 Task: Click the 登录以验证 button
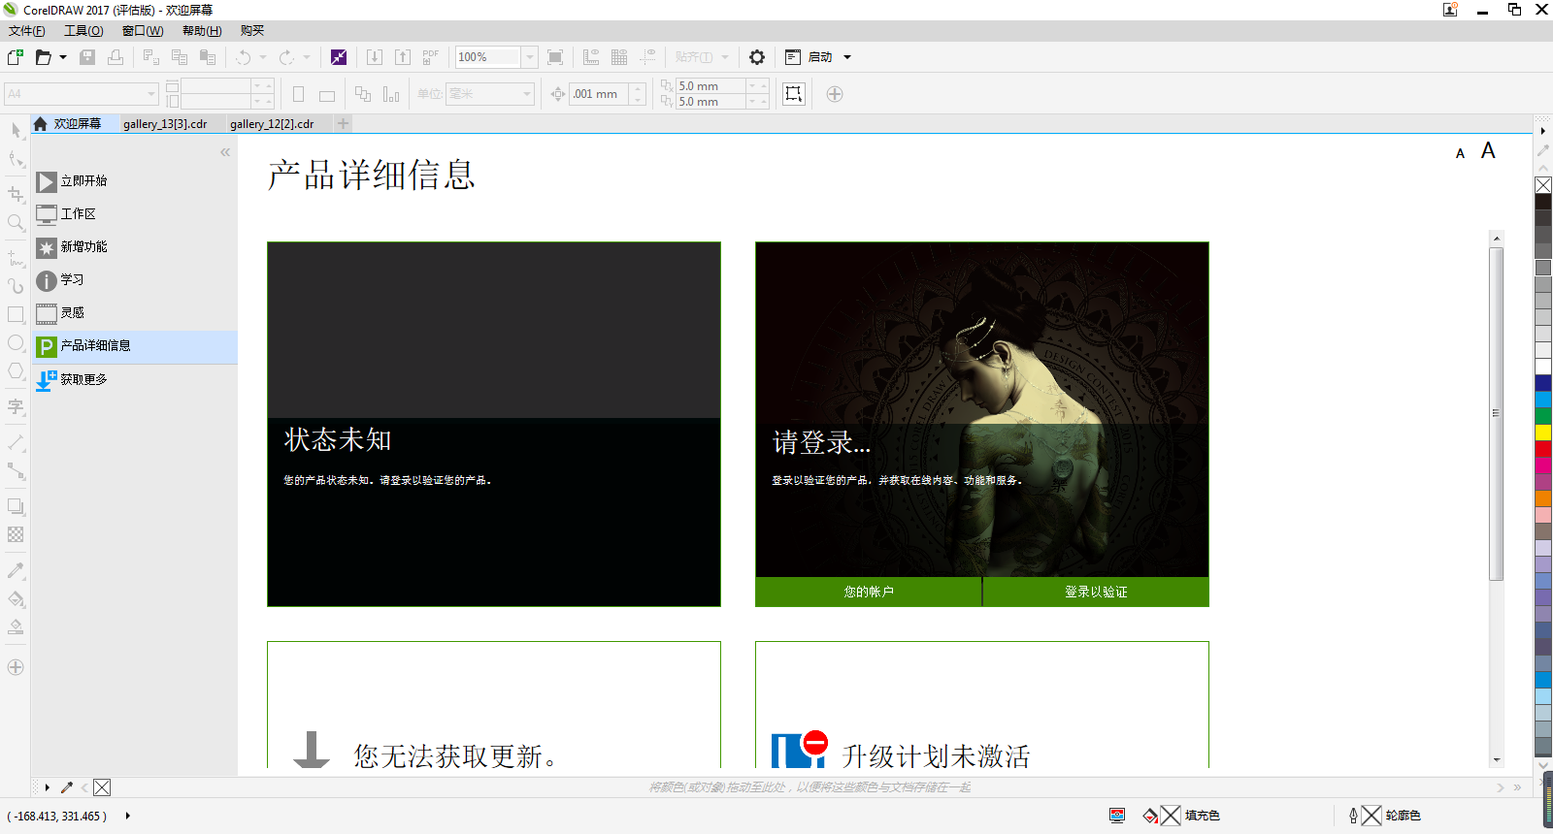pos(1096,592)
